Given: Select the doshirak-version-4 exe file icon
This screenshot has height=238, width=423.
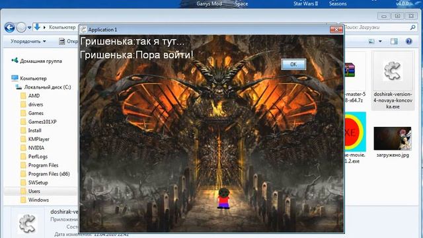Looking at the screenshot, I should (393, 71).
